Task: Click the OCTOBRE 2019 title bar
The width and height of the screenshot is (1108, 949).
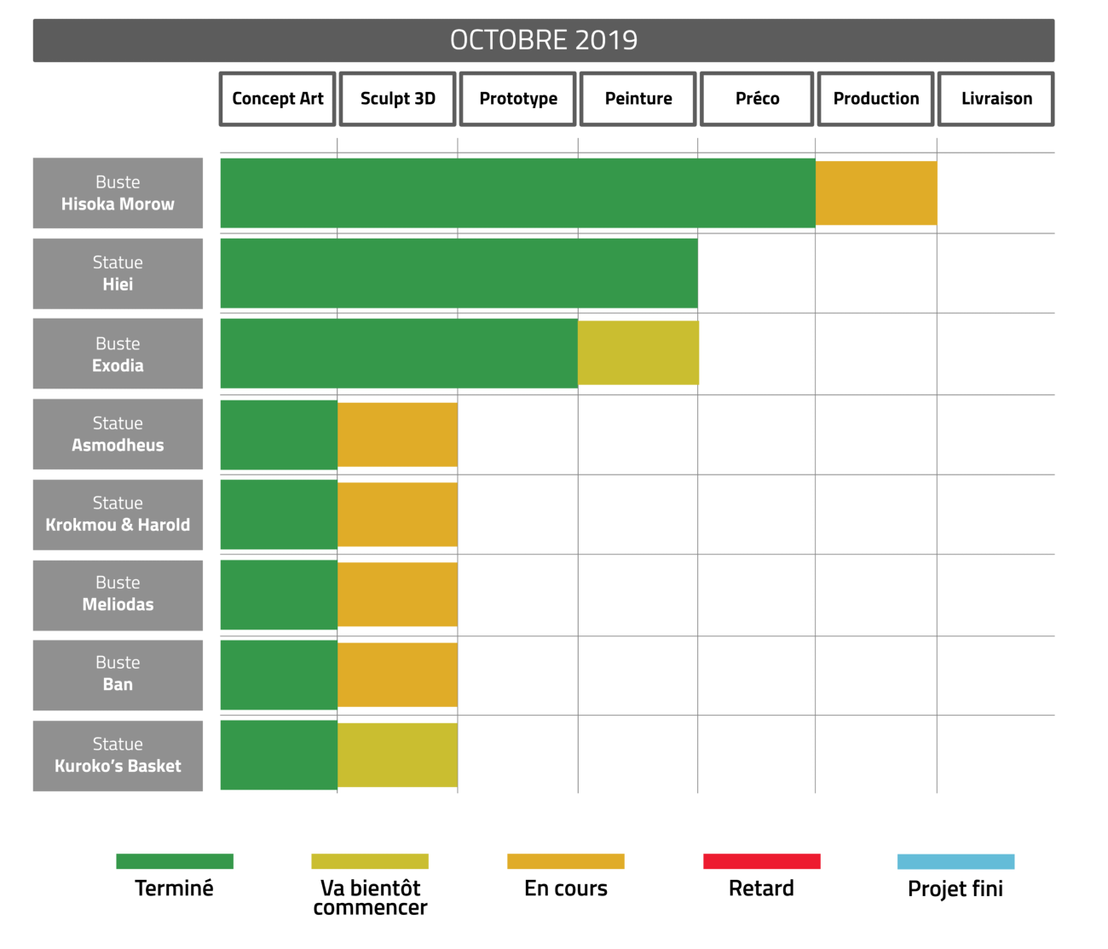Action: (x=544, y=40)
